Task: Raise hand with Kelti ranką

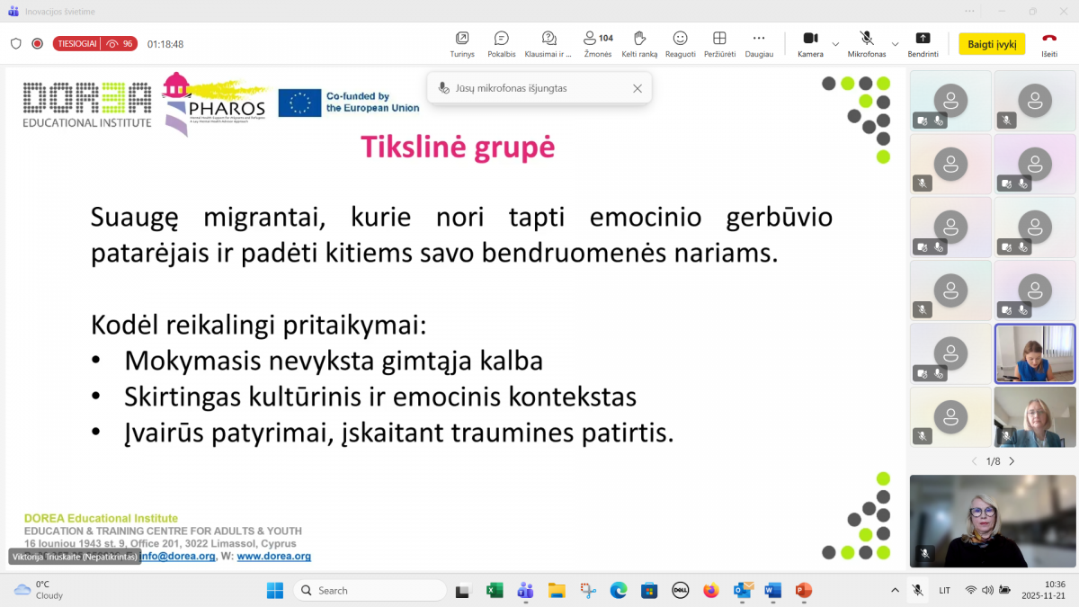Action: click(639, 43)
